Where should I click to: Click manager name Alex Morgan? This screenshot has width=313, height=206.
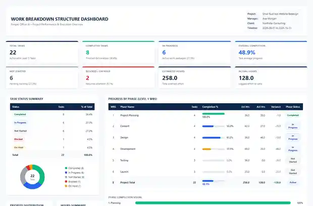(x=269, y=19)
